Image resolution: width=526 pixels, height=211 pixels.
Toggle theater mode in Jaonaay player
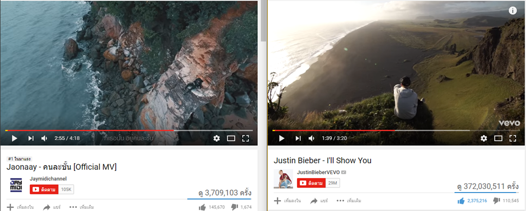click(231, 138)
